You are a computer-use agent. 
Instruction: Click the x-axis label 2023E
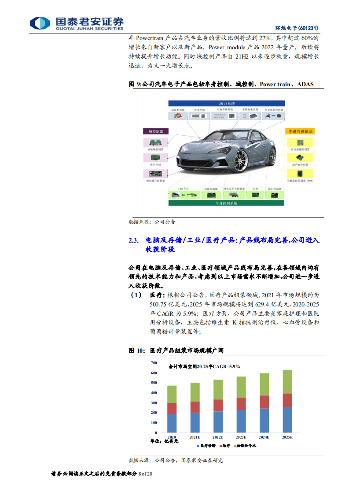coord(241,437)
